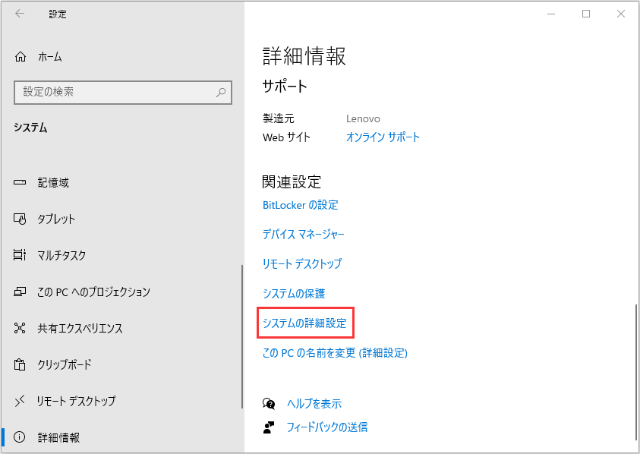Viewport: 640px width, 454px height.
Task: Click the フィードバックの送信 feedback icon
Action: pos(270,427)
